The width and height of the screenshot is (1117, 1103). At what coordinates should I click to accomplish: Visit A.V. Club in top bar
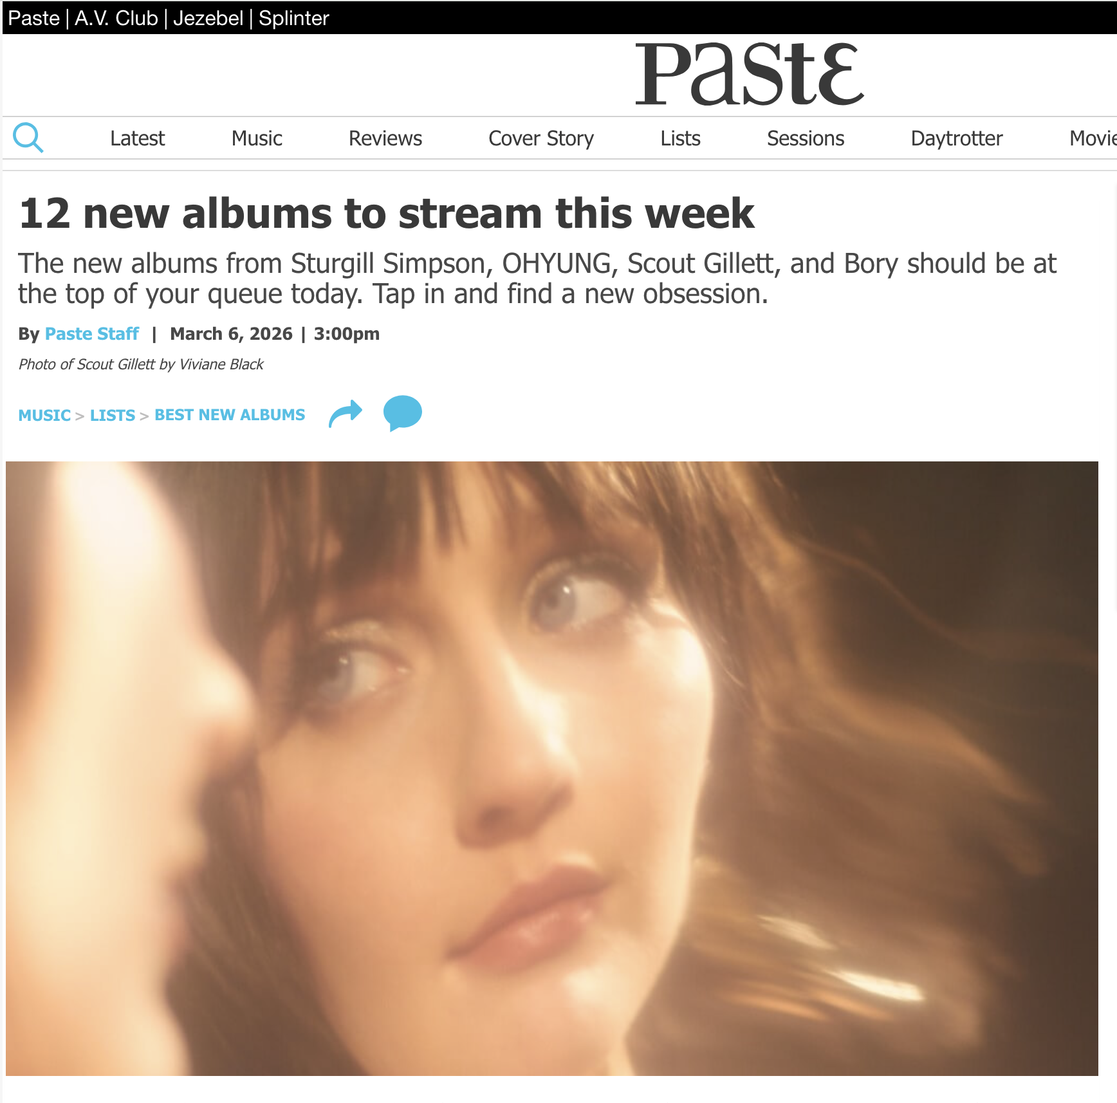click(116, 18)
